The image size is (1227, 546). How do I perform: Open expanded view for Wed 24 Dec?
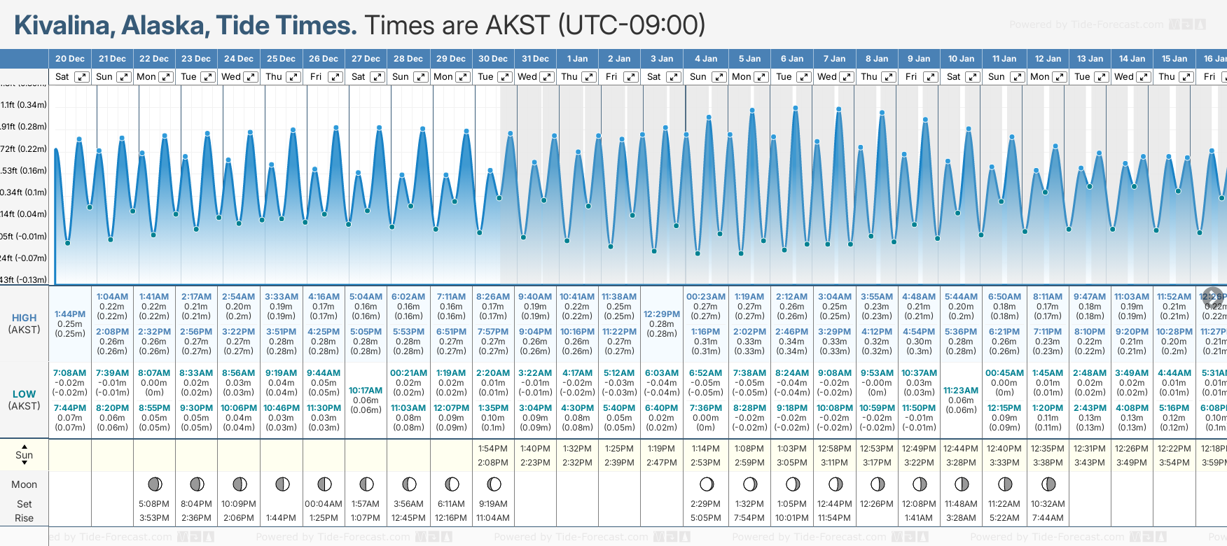coord(251,77)
